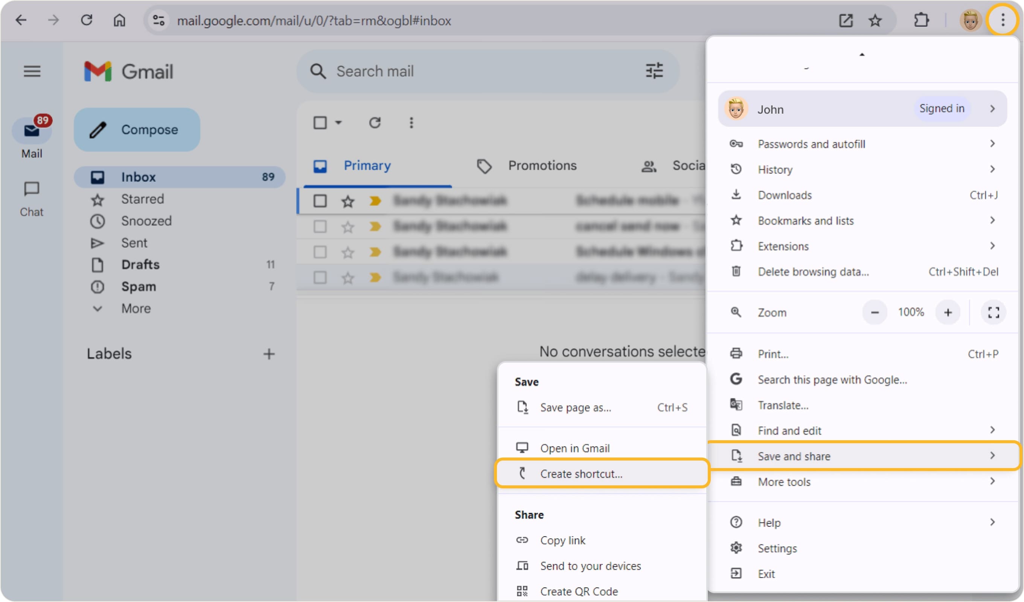Refresh the Gmail inbox list
This screenshot has width=1024, height=602.
tap(375, 123)
